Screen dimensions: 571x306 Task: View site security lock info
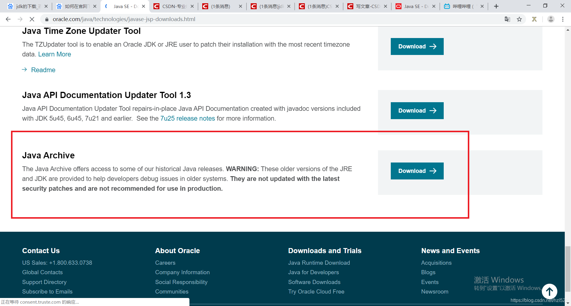coord(46,19)
